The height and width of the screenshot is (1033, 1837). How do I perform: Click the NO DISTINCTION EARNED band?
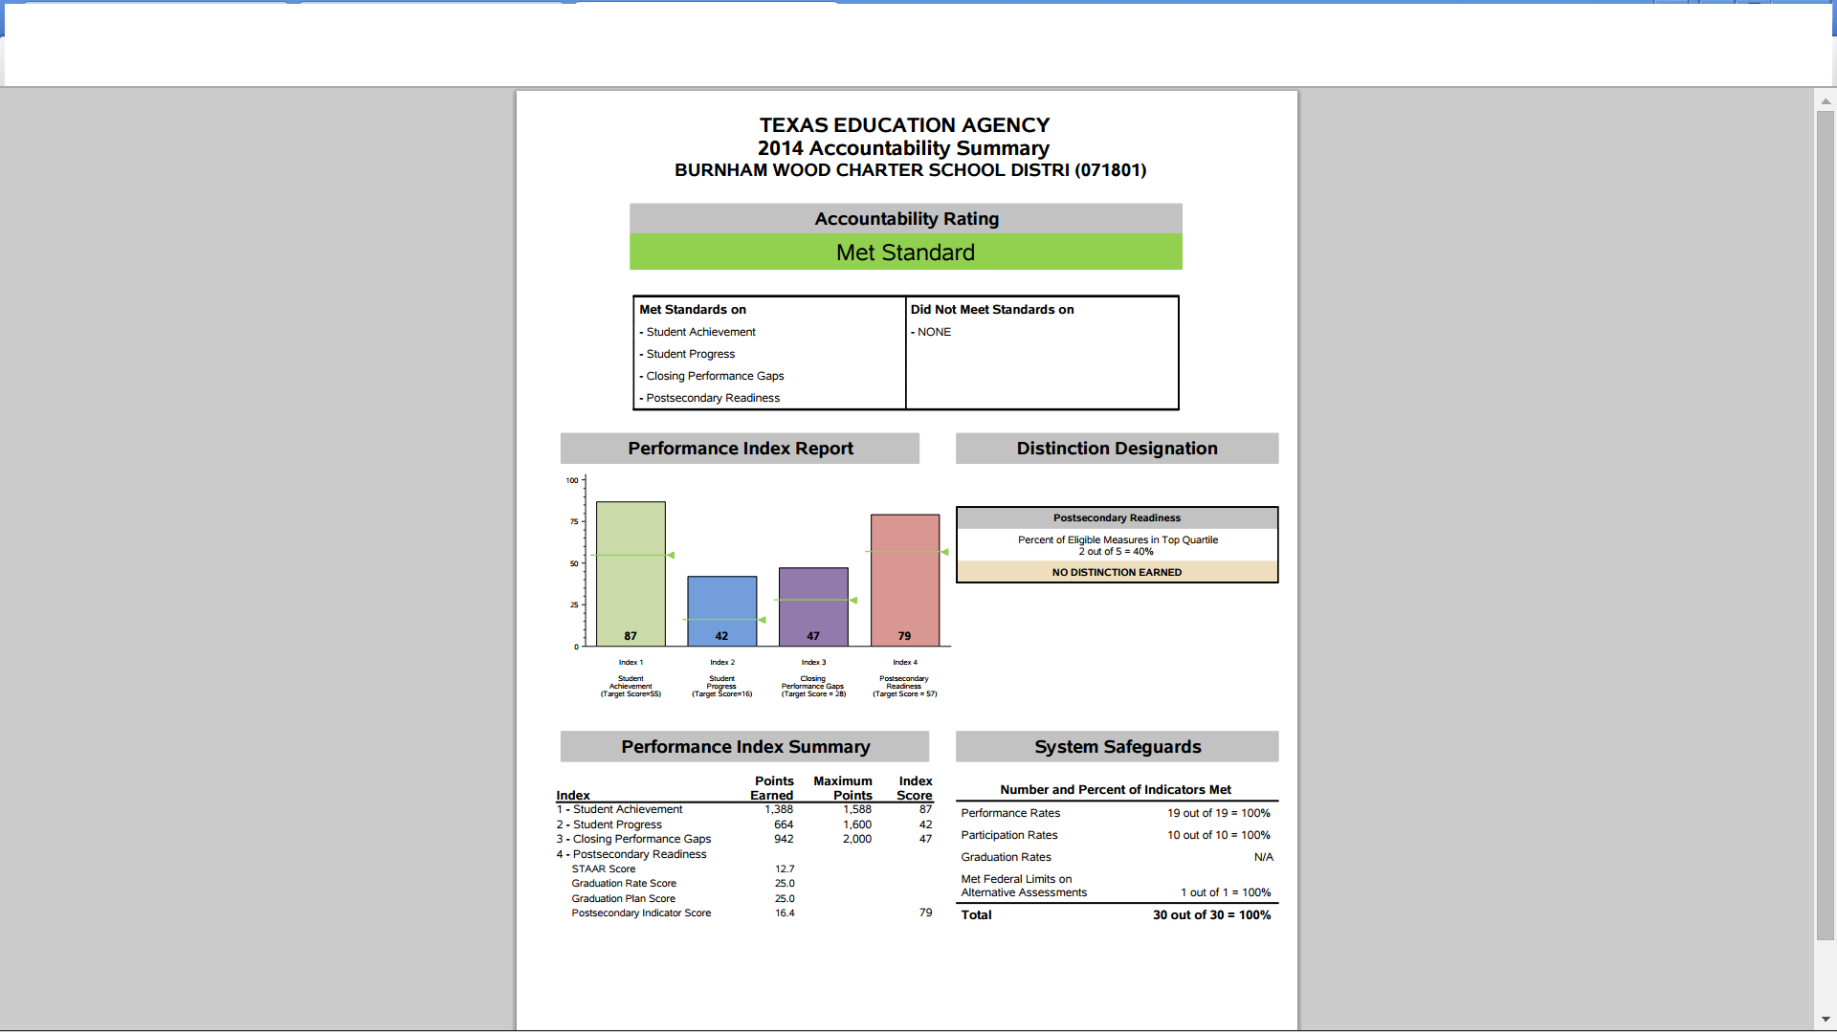tap(1117, 572)
